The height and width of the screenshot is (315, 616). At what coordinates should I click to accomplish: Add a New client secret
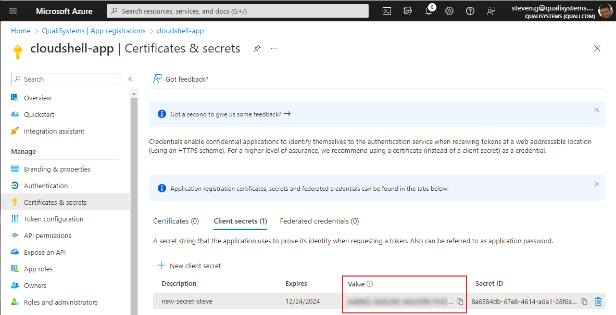[x=189, y=266]
